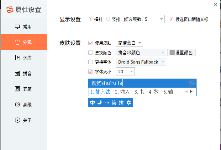
Task: Click the 设置颜色 button
Action: click(x=182, y=53)
